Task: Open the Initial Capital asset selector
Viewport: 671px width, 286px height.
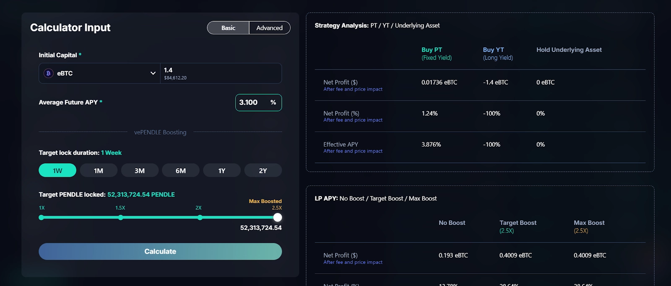Action: (x=99, y=73)
